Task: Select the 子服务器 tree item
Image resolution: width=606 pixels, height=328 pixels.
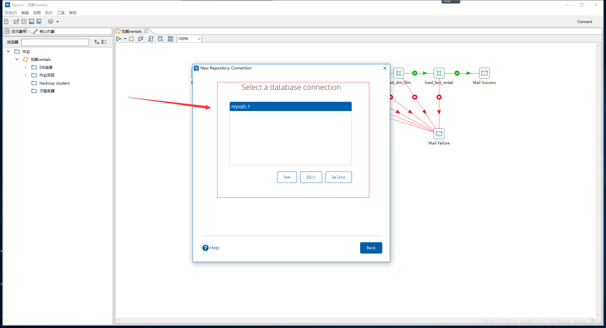Action: click(x=47, y=91)
